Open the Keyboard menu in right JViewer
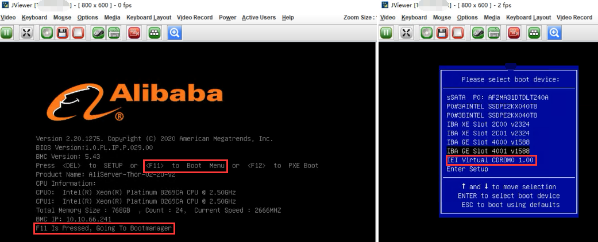The image size is (598, 242). click(414, 18)
